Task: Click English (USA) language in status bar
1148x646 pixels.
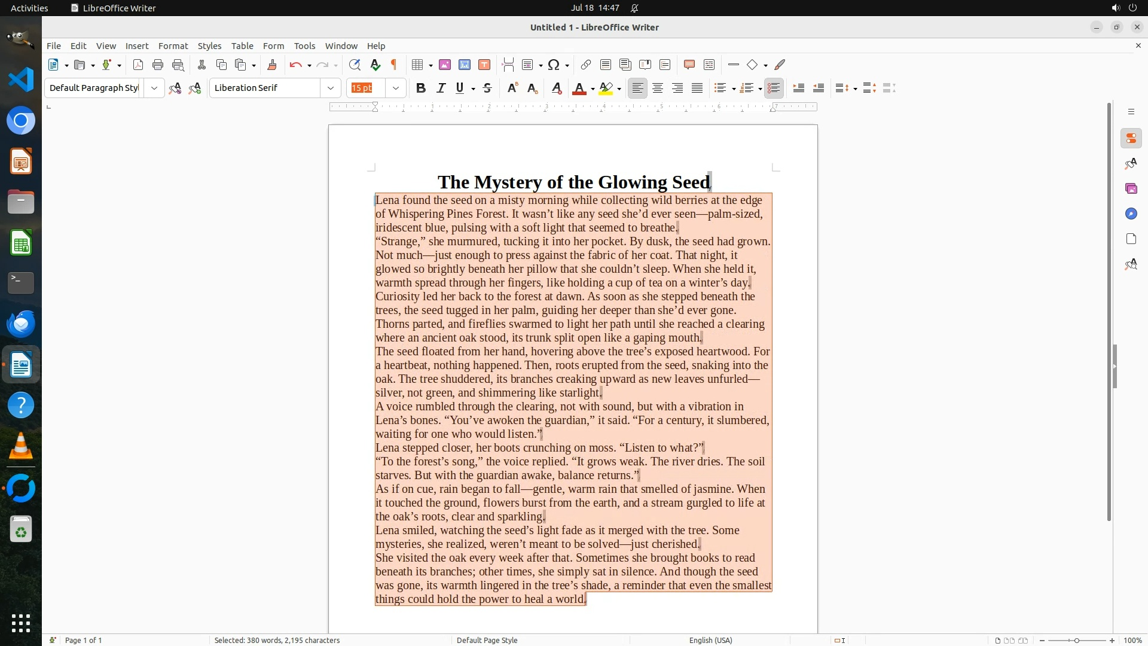Action: tap(710, 640)
